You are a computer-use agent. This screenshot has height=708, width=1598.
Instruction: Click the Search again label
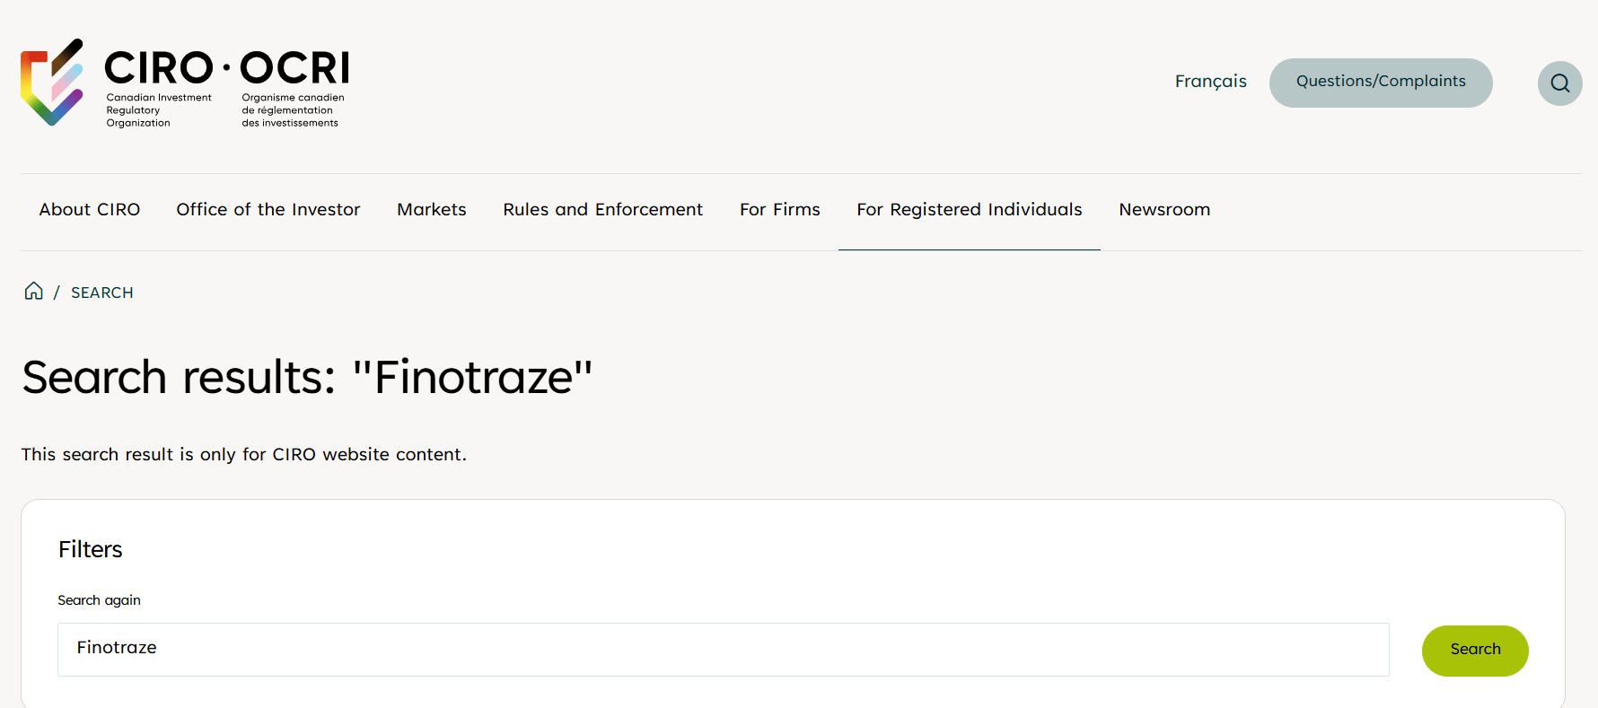tap(99, 600)
